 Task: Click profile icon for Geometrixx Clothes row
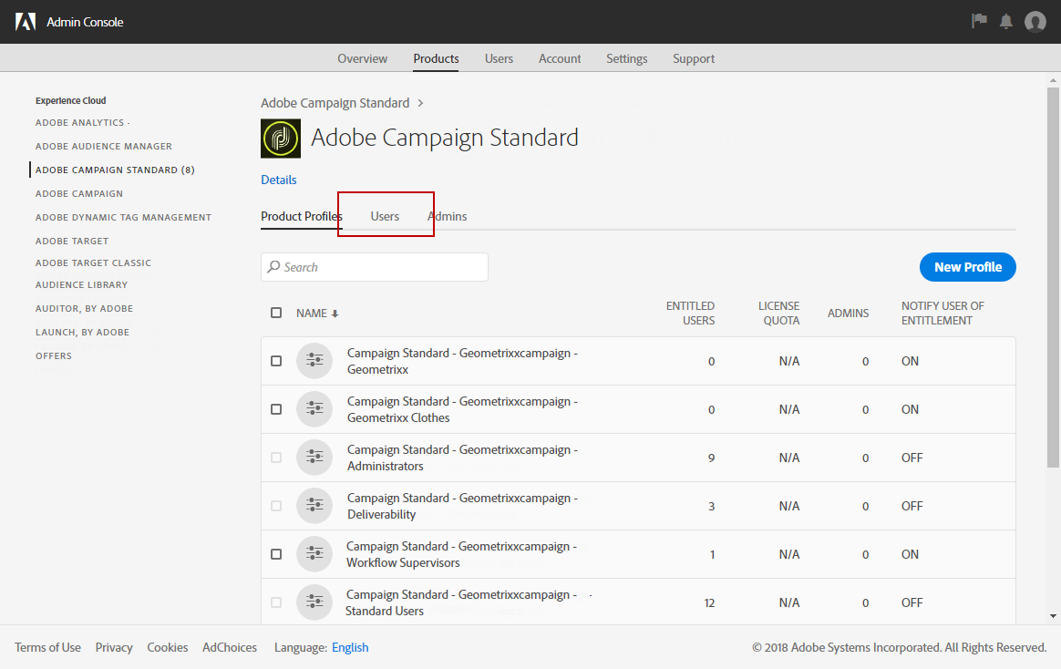coord(314,409)
